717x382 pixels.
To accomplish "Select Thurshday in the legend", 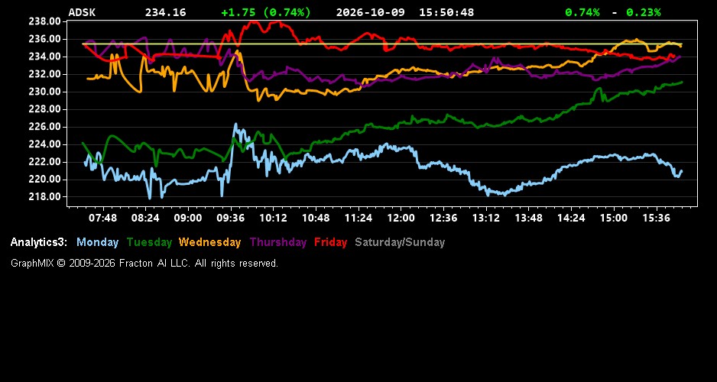I will click(278, 242).
